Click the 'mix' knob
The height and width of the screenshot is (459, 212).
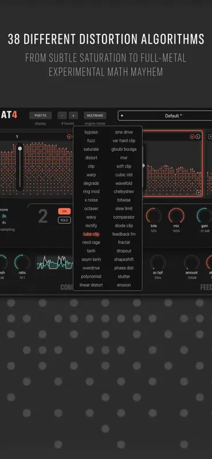pyautogui.click(x=176, y=216)
